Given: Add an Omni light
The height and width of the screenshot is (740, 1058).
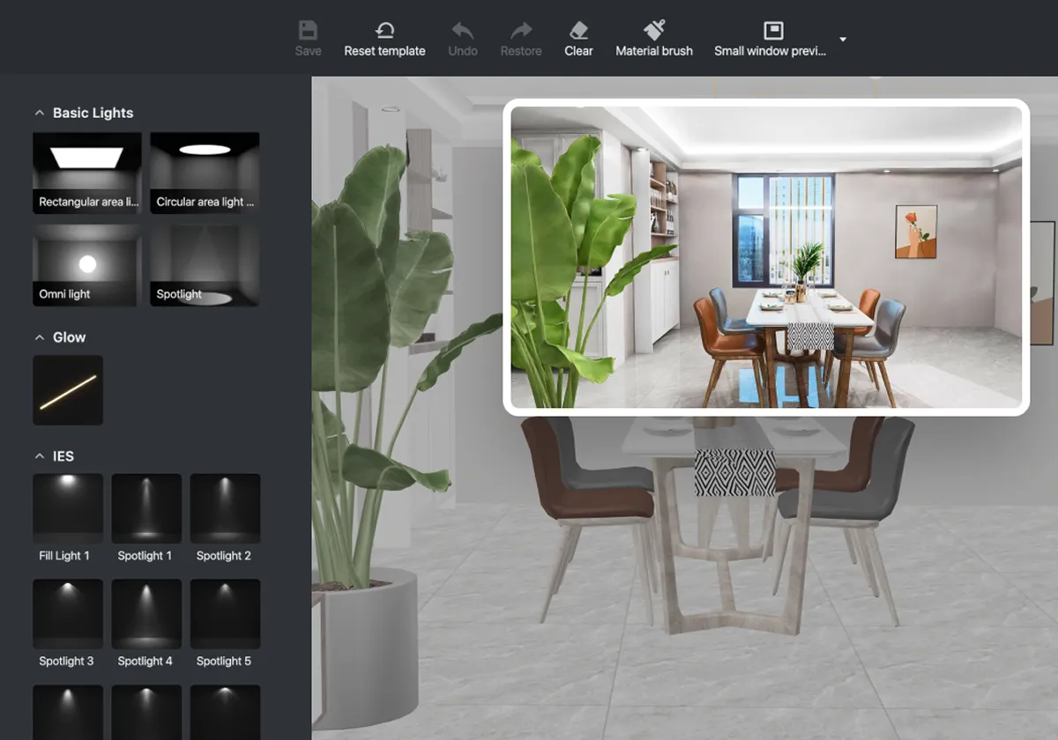Looking at the screenshot, I should [87, 264].
